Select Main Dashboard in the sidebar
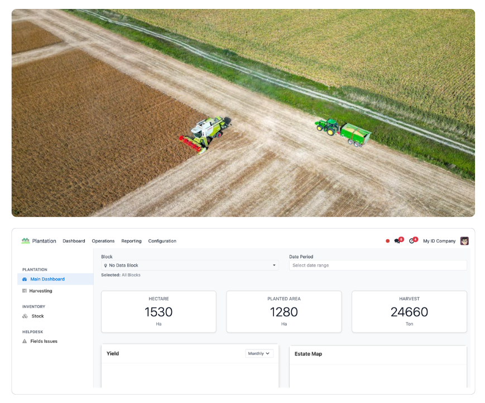Image resolution: width=485 pixels, height=403 pixels. pyautogui.click(x=55, y=279)
